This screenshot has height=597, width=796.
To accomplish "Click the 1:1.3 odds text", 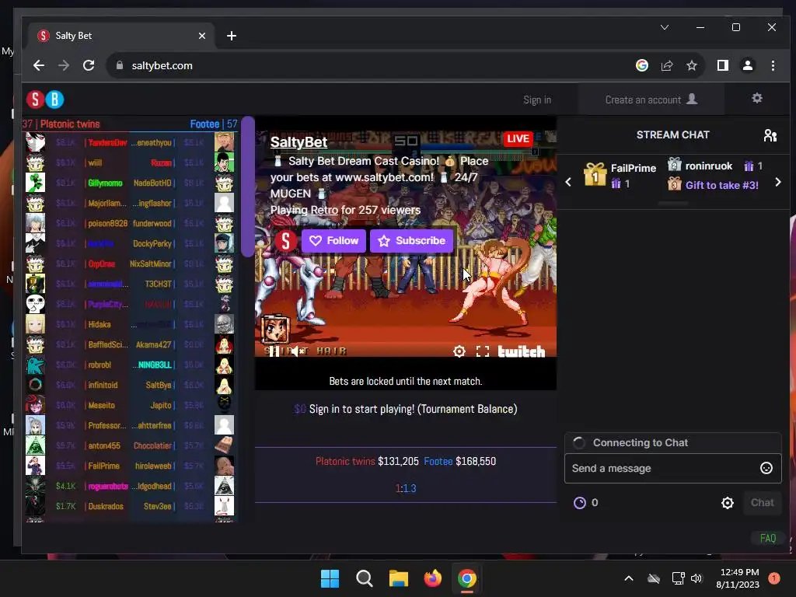I will (406, 488).
